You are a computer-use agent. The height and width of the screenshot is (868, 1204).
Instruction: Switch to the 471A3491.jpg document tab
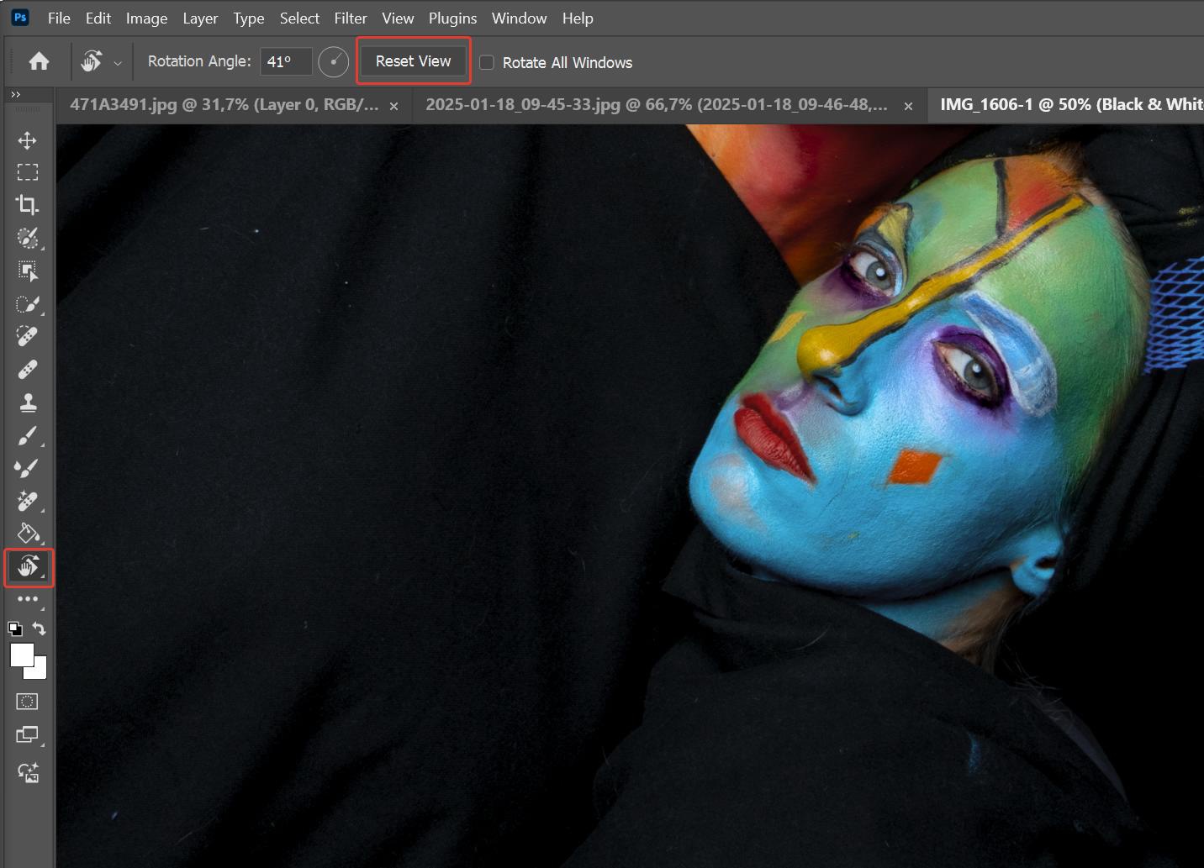pos(224,105)
